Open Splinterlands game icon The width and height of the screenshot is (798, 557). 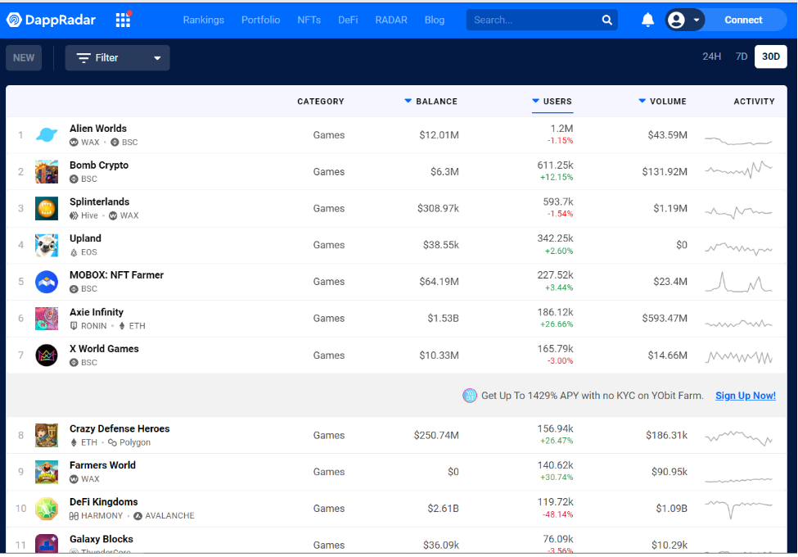[x=47, y=208]
